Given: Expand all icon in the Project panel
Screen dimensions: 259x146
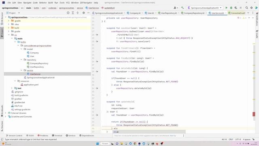Looking at the screenshot, I should [x=73, y=13].
